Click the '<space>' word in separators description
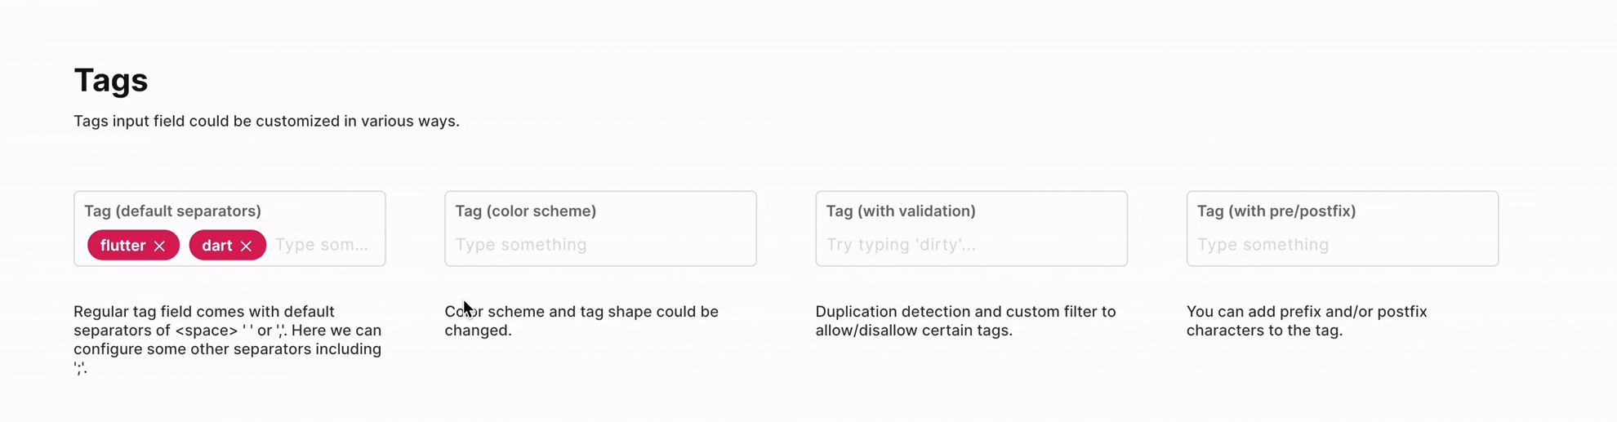 click(206, 331)
